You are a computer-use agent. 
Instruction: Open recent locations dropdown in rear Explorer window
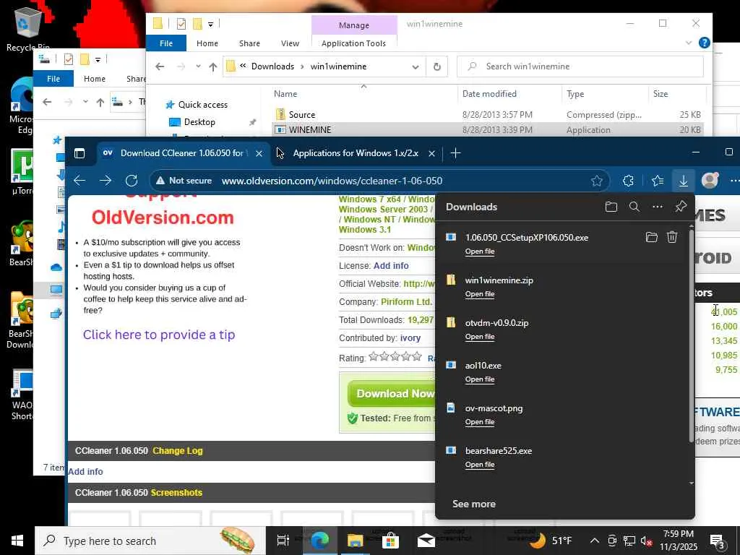(85, 101)
